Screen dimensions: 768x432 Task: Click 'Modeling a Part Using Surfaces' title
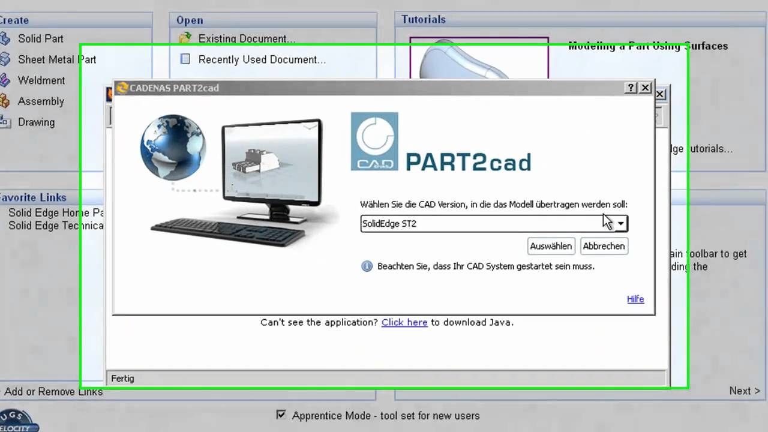[x=648, y=46]
